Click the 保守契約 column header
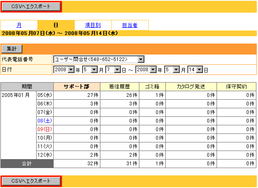Viewport: 258px width, 188px height. [236, 86]
